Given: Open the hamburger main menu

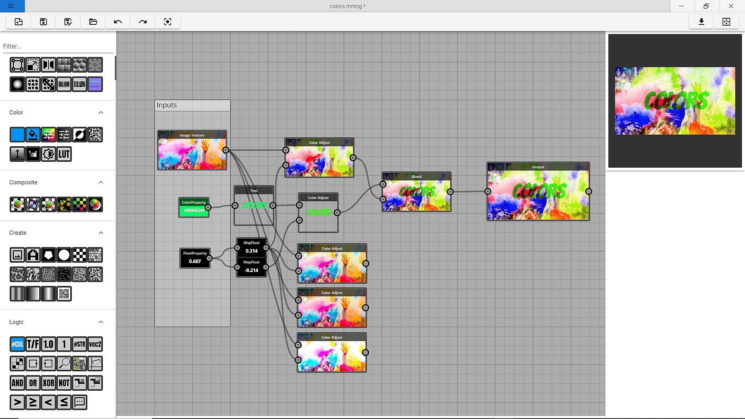Looking at the screenshot, I should [11, 6].
